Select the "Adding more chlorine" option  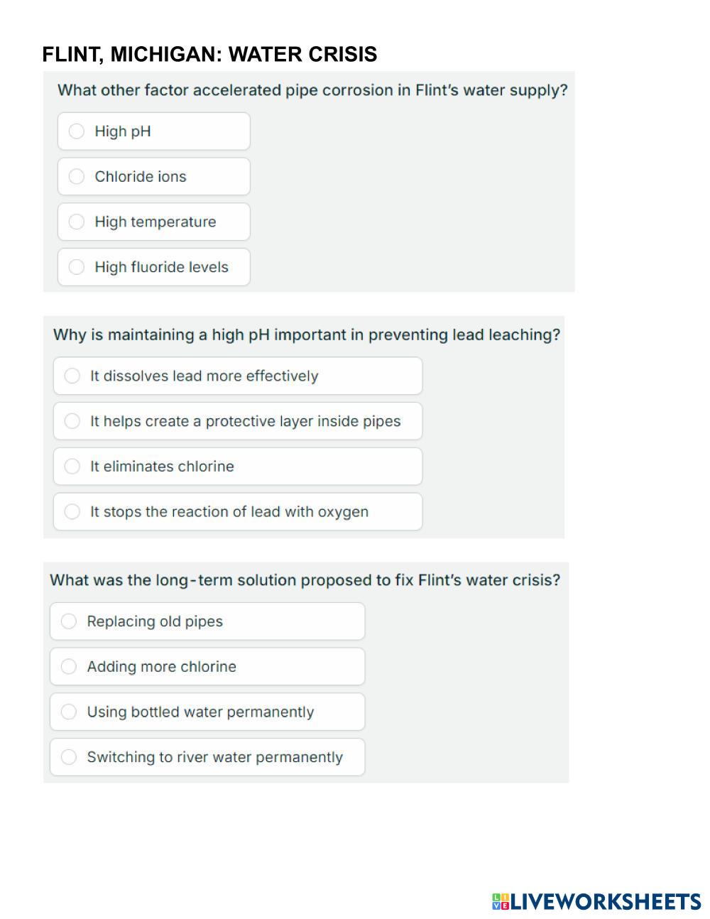pyautogui.click(x=69, y=666)
